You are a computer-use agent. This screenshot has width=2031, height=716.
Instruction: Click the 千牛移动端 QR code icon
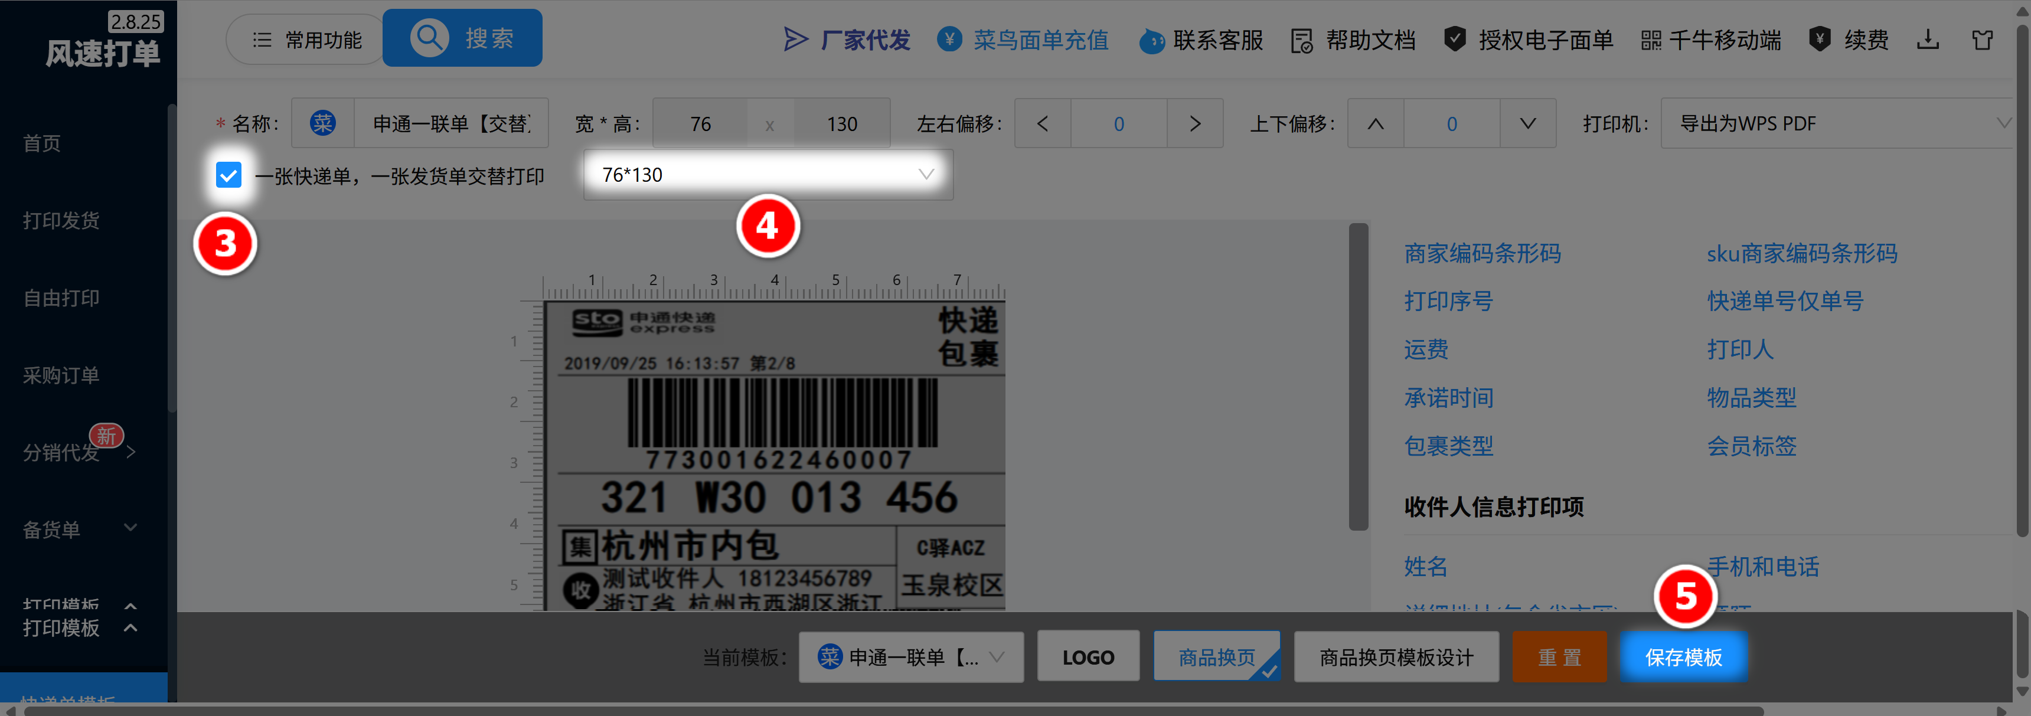tap(1651, 40)
